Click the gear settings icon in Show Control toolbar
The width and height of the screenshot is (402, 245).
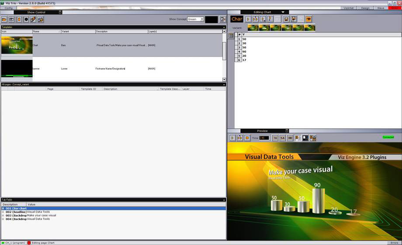(x=26, y=19)
